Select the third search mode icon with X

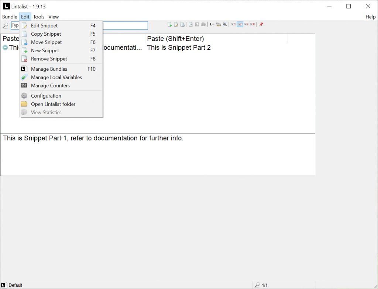point(246,24)
